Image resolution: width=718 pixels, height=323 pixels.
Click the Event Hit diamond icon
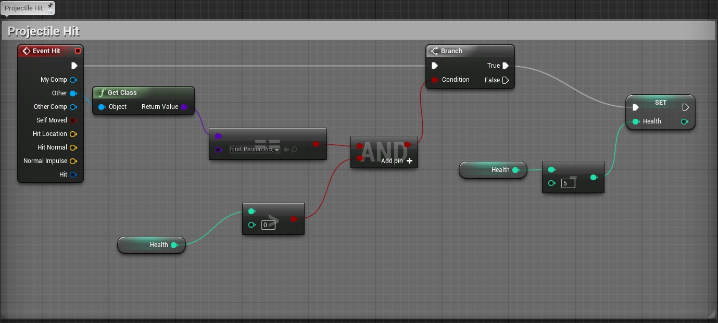(26, 51)
